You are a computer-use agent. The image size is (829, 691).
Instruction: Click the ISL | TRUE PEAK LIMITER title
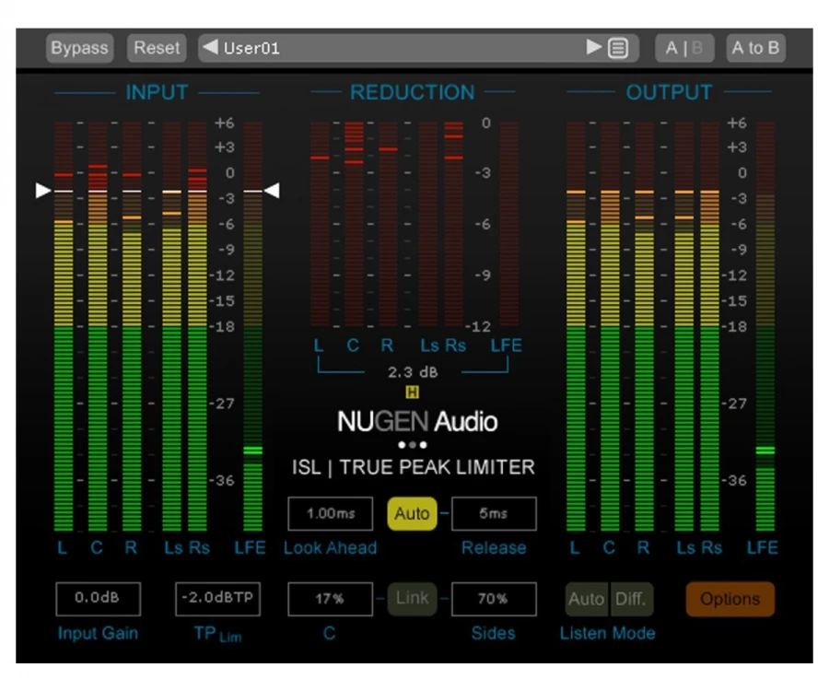click(x=413, y=467)
